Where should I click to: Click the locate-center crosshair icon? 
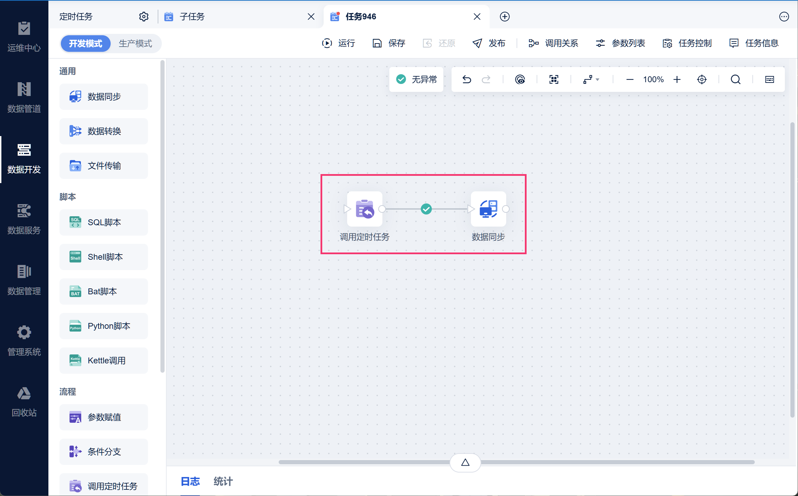(x=702, y=79)
